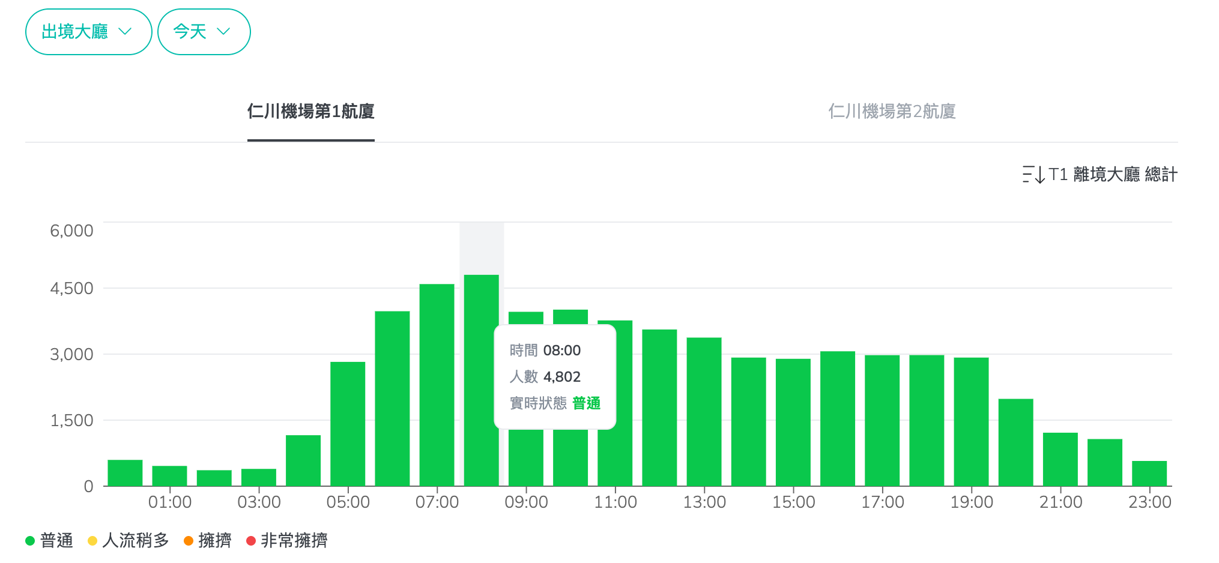Click the orange 擁擠 legend dot
This screenshot has width=1219, height=563.
pos(189,541)
